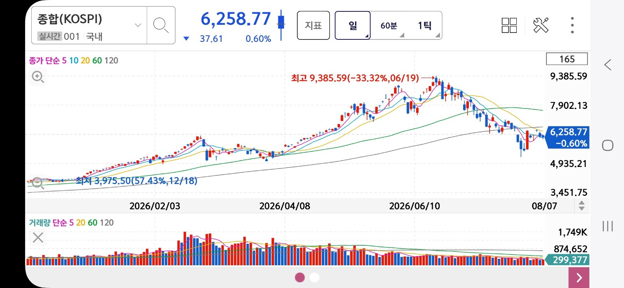The height and width of the screenshot is (288, 624).
Task: Zoom in the price chart
Action: pyautogui.click(x=38, y=76)
